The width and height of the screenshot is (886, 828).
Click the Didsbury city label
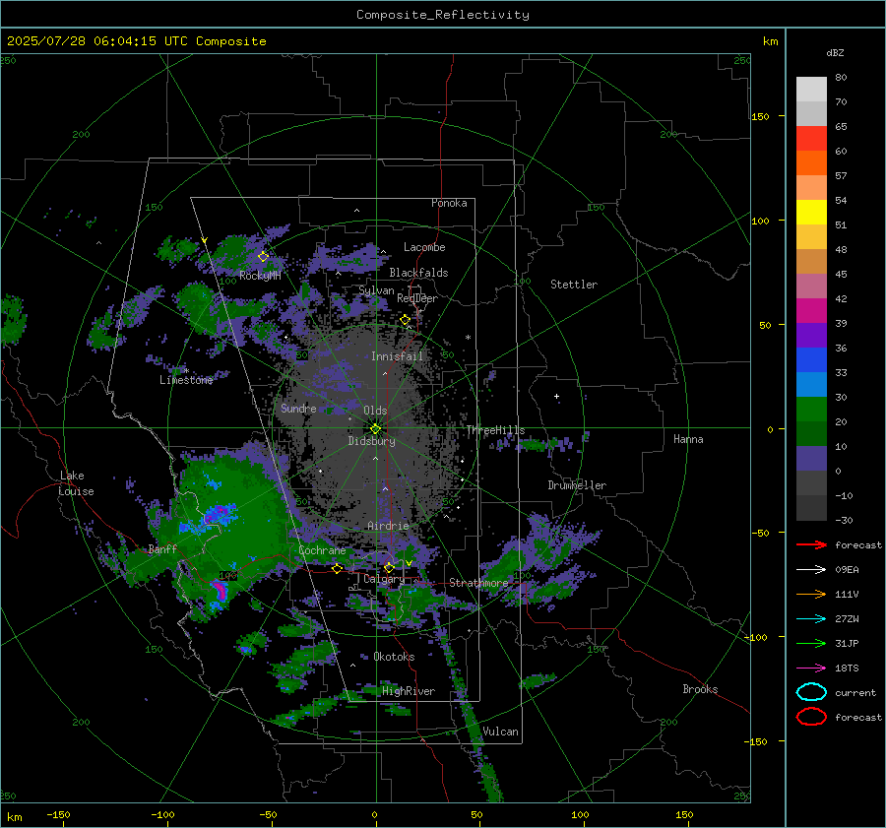[x=371, y=441]
